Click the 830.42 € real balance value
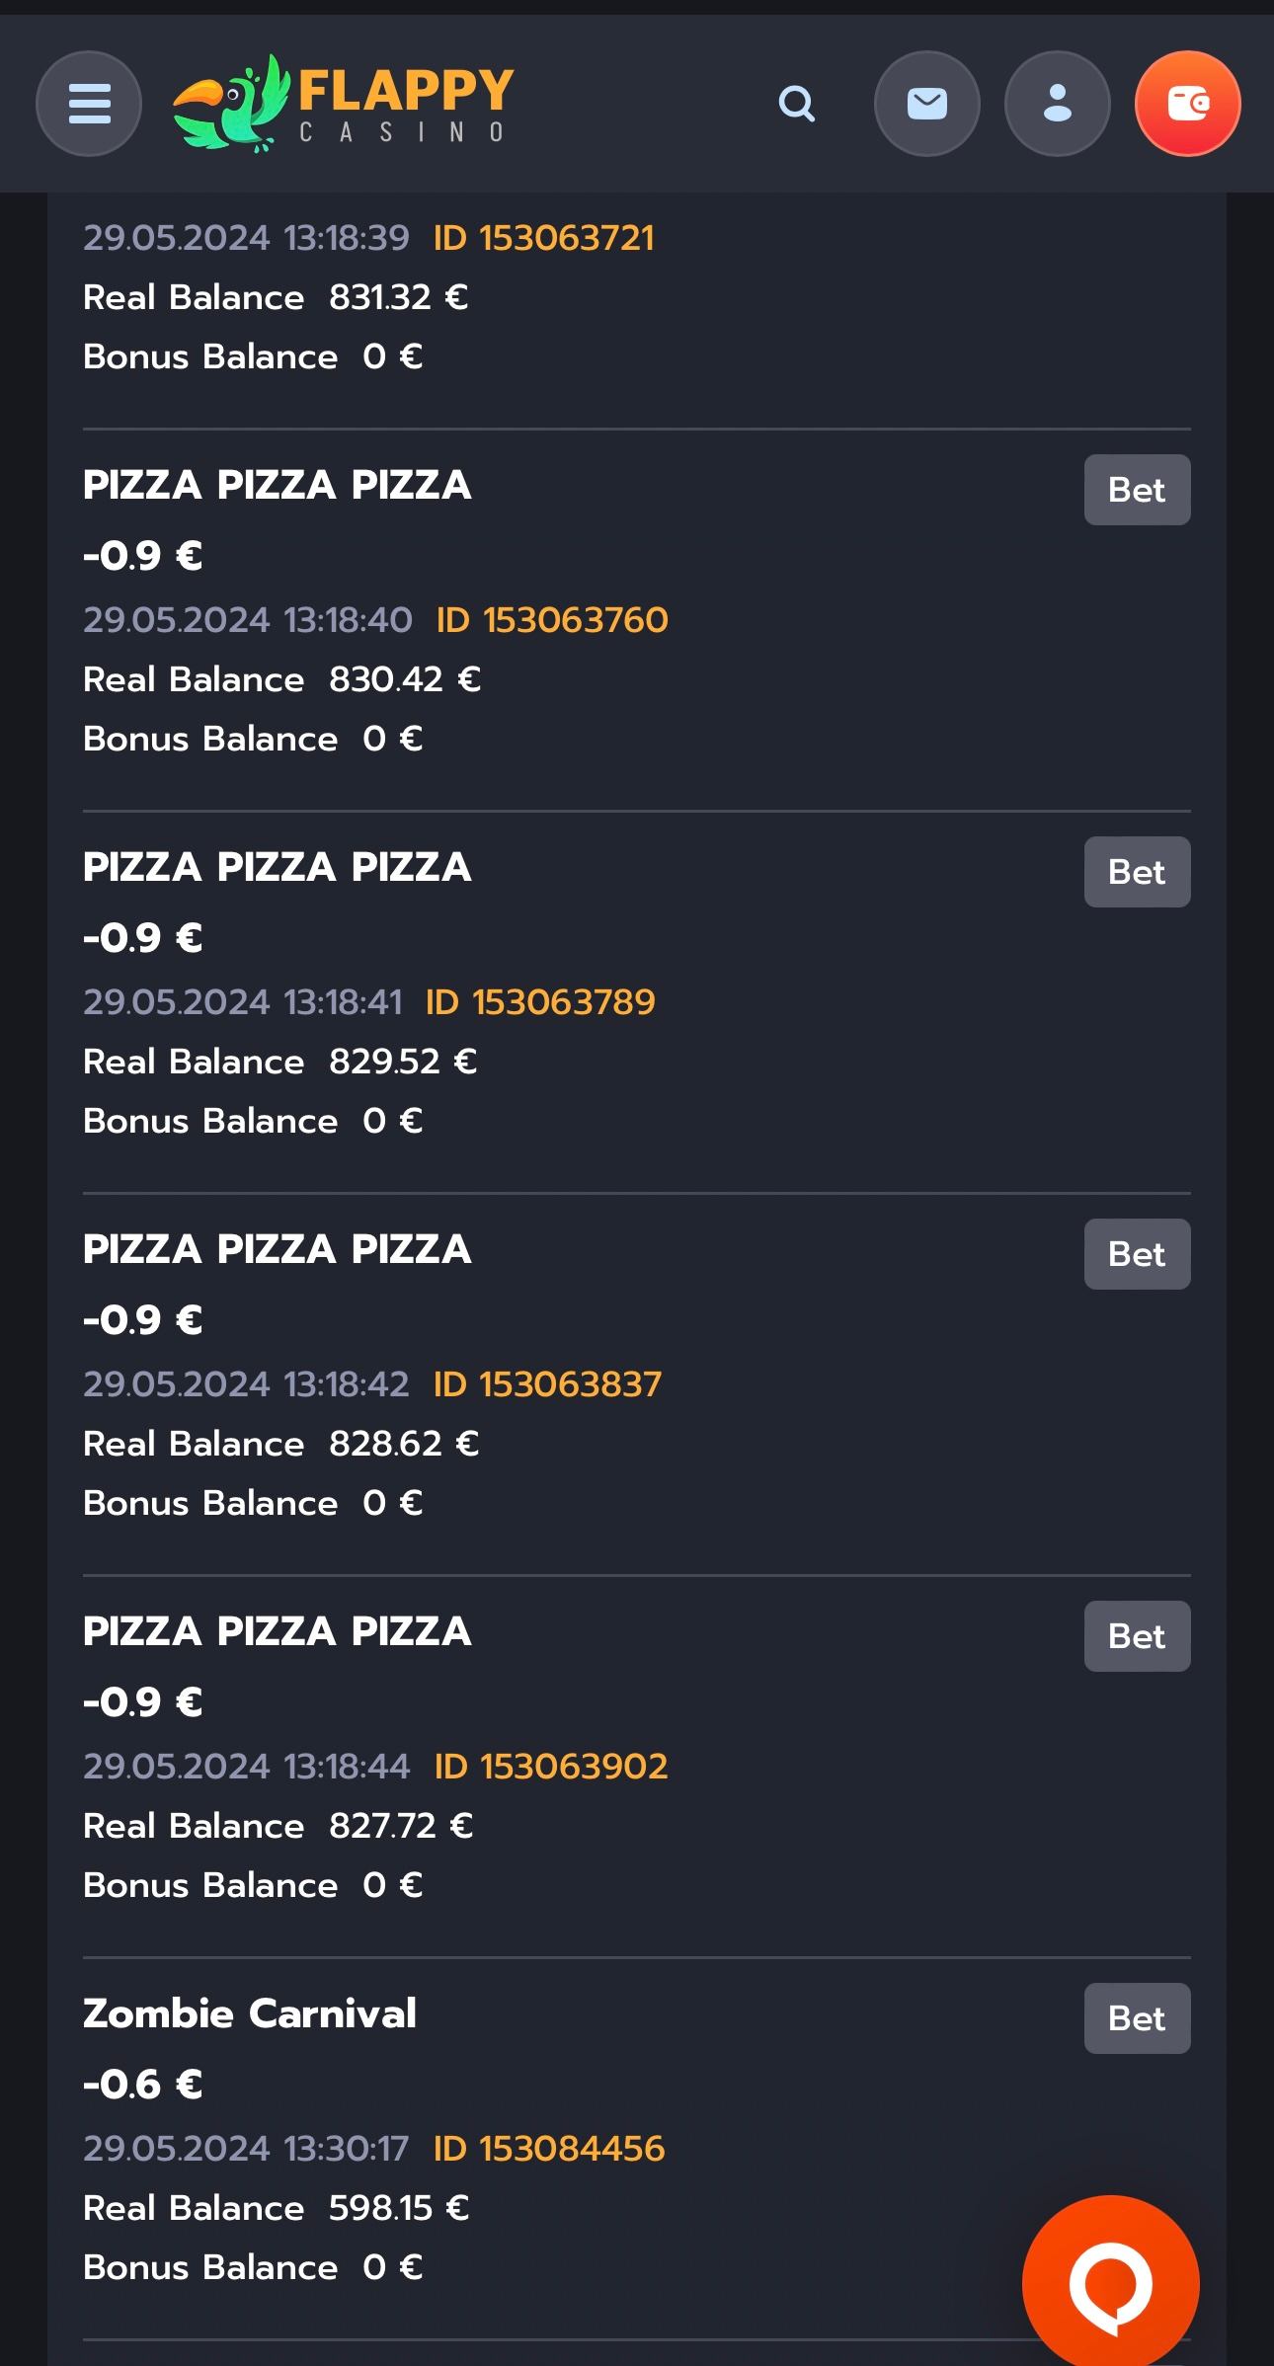The width and height of the screenshot is (1274, 2366). (x=404, y=679)
